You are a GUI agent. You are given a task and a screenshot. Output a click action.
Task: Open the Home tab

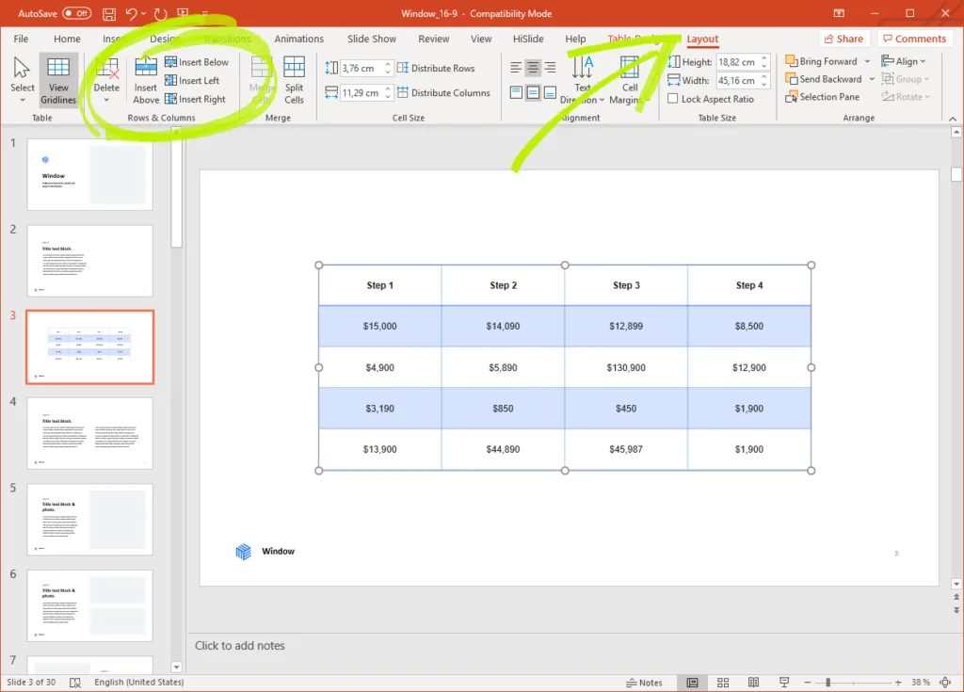[67, 39]
